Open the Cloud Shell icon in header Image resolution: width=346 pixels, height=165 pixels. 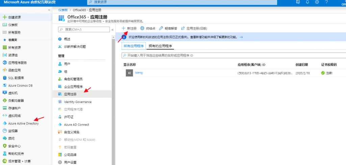tap(298, 2)
